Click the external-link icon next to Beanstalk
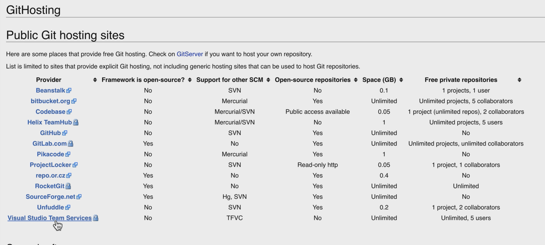Image resolution: width=545 pixels, height=245 pixels. pos(69,90)
